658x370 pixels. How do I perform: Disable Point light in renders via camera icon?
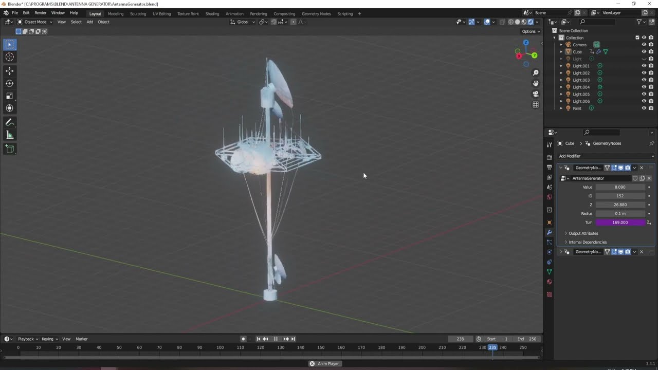(x=651, y=108)
